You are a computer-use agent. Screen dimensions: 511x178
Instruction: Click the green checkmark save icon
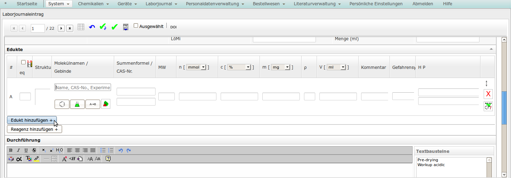coord(115,27)
